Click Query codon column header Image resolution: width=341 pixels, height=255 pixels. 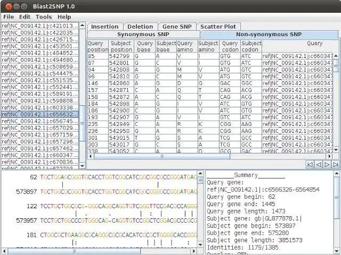click(x=230, y=46)
